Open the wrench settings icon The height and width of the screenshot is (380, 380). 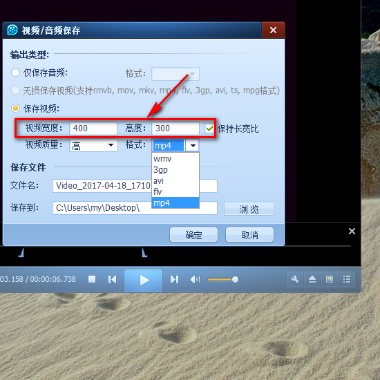pos(295,279)
